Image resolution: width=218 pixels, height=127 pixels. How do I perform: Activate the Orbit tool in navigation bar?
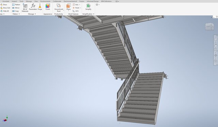pos(216,55)
